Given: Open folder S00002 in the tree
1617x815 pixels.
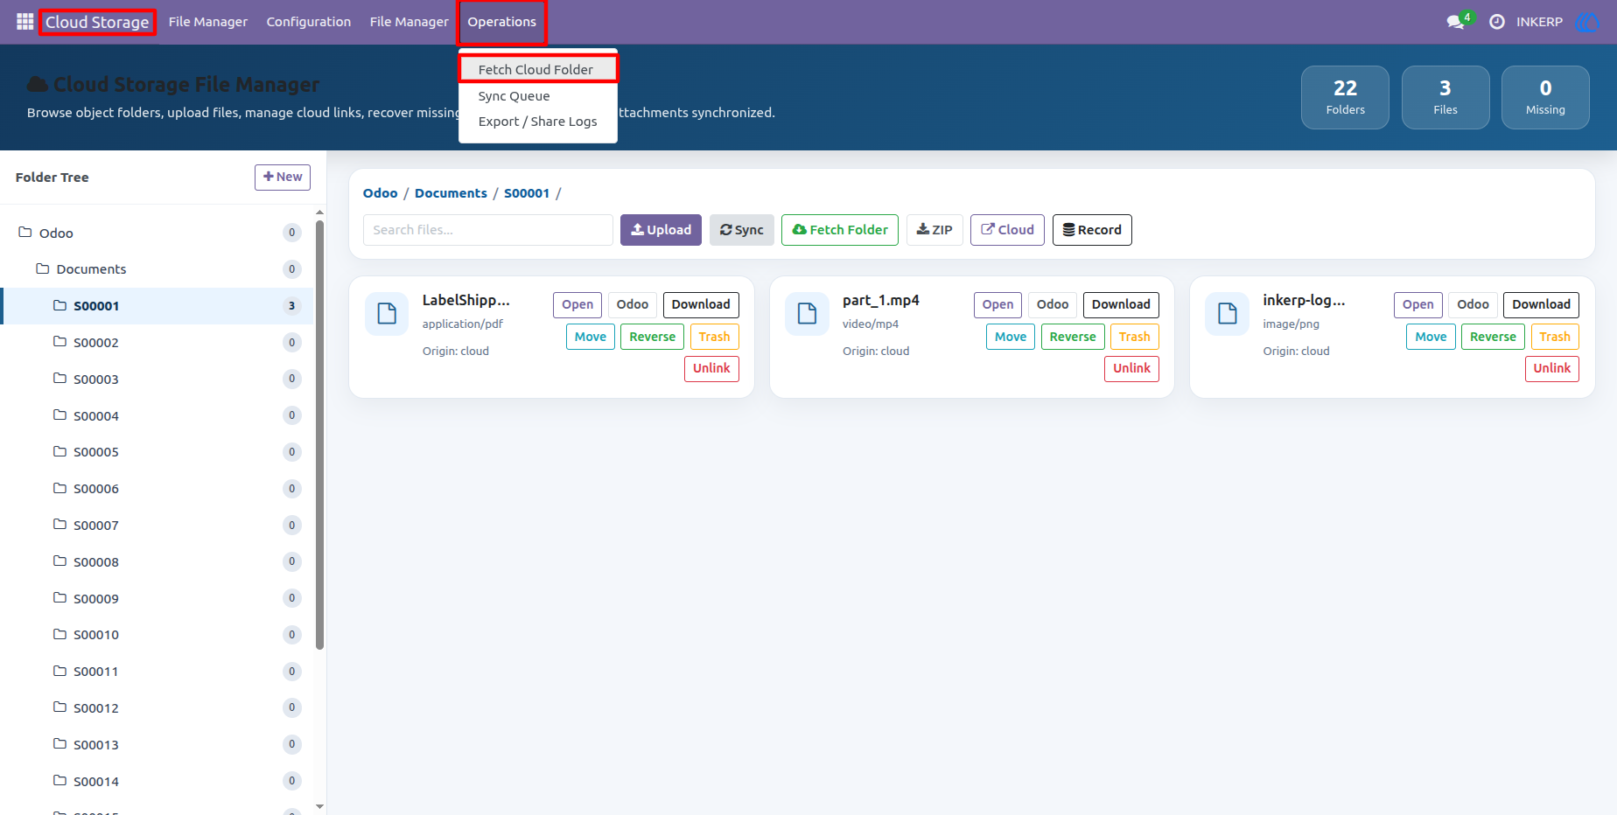Looking at the screenshot, I should tap(157, 343).
